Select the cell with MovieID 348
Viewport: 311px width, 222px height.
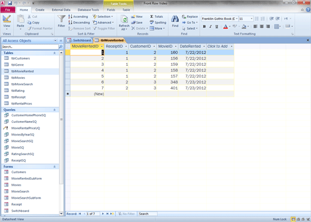click(167, 82)
